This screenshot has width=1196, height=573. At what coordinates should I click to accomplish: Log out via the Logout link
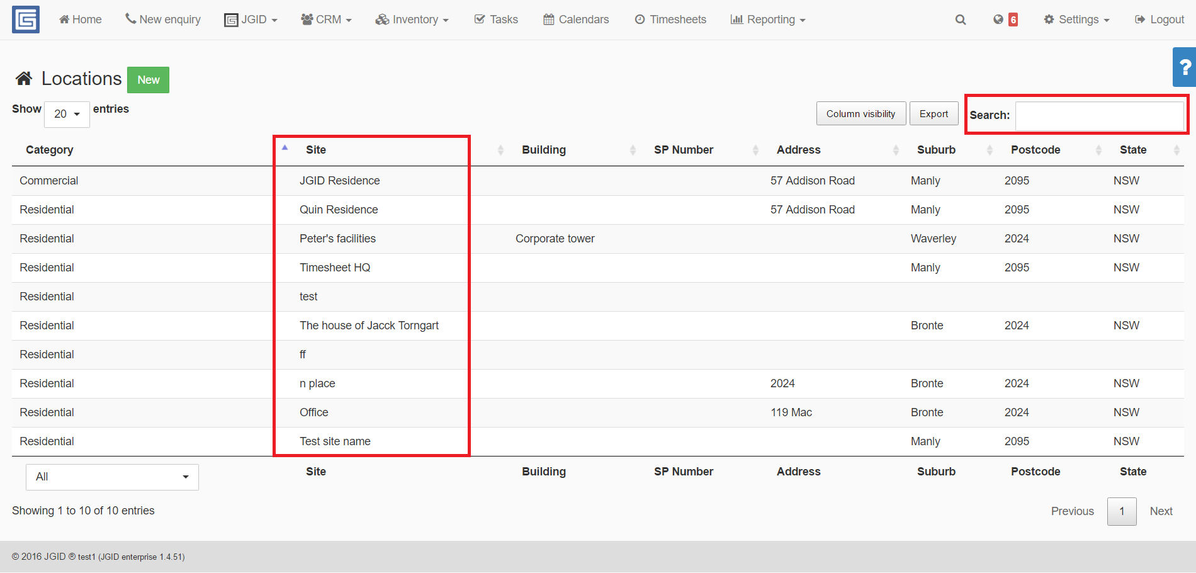coord(1159,20)
